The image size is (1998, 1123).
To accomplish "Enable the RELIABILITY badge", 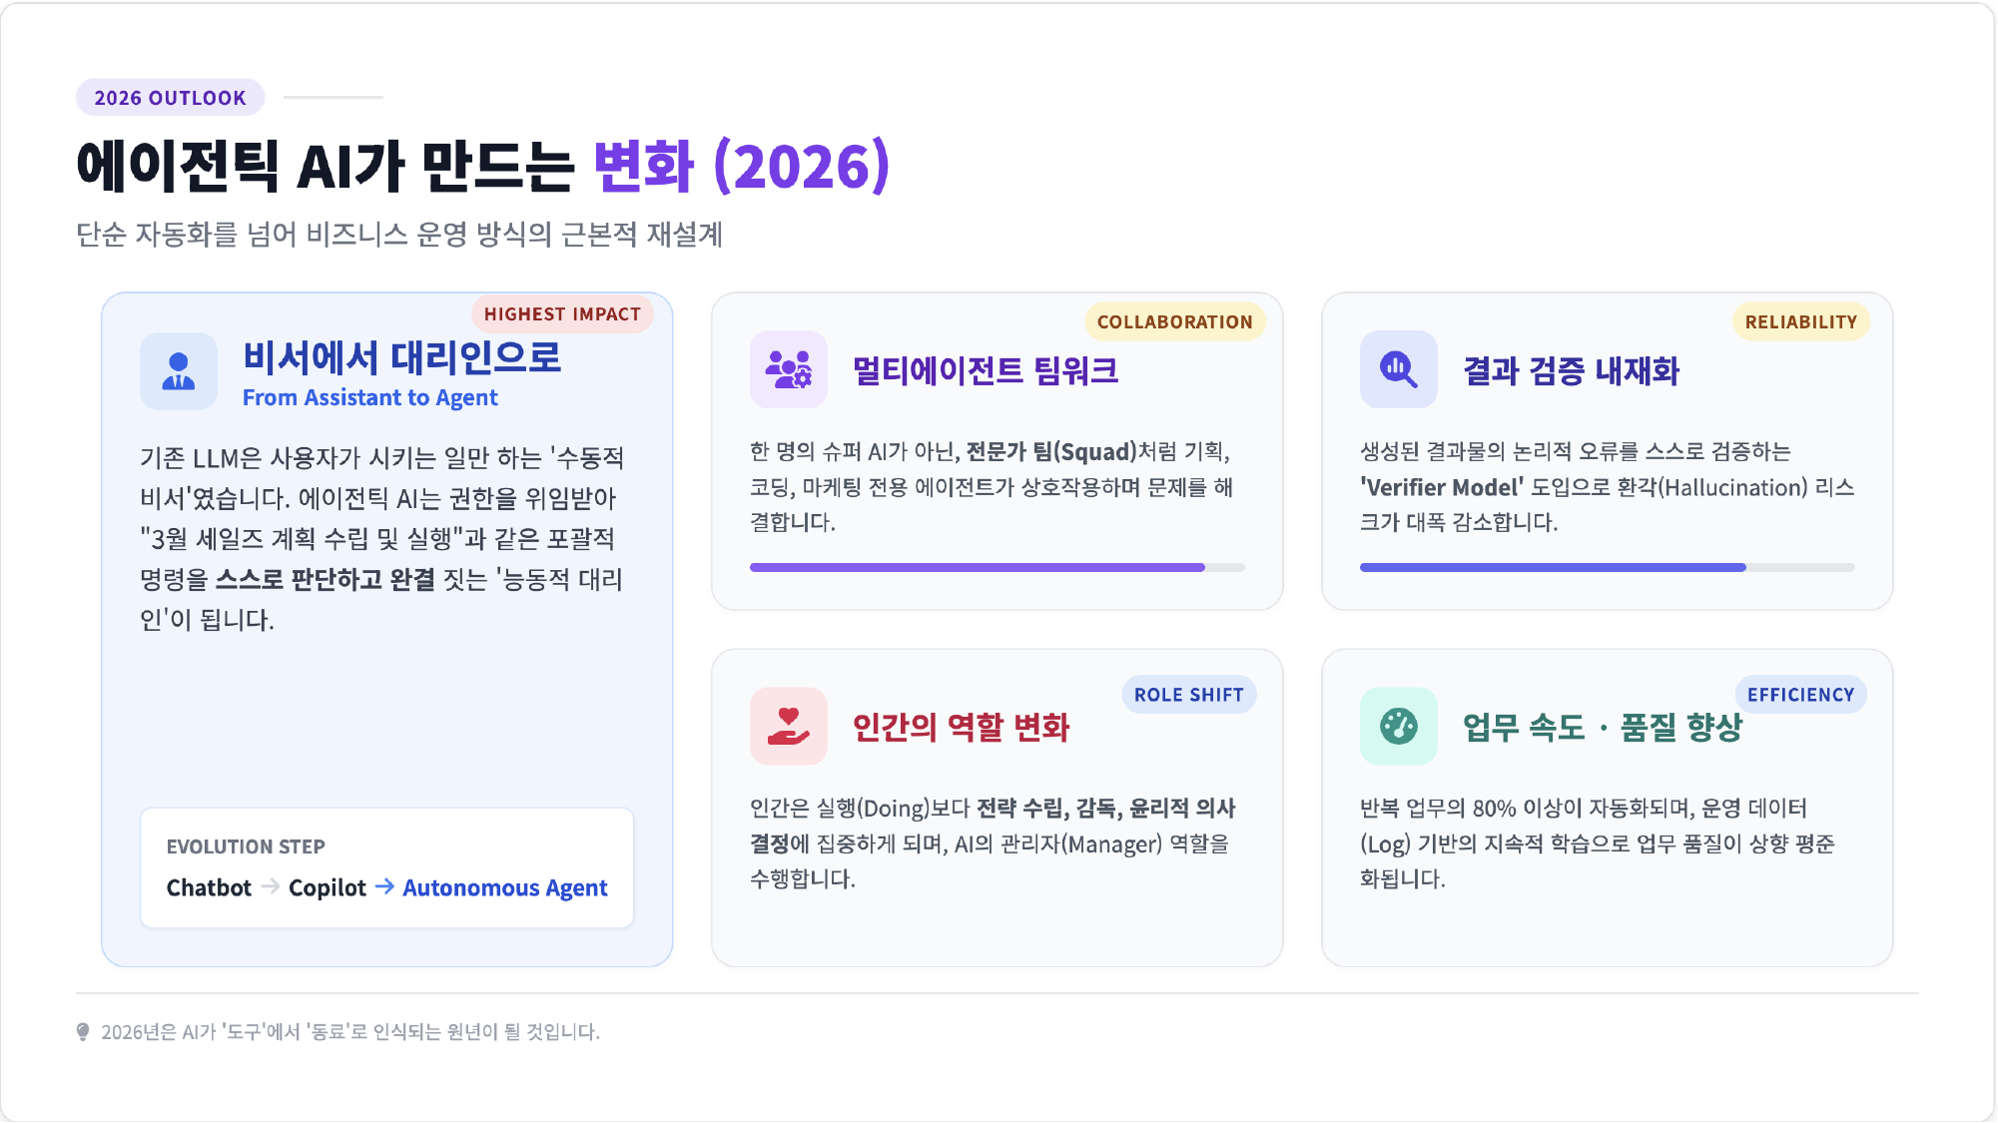I will click(x=1800, y=321).
